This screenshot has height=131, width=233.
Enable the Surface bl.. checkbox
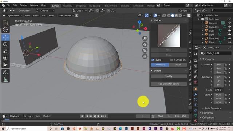(171, 60)
